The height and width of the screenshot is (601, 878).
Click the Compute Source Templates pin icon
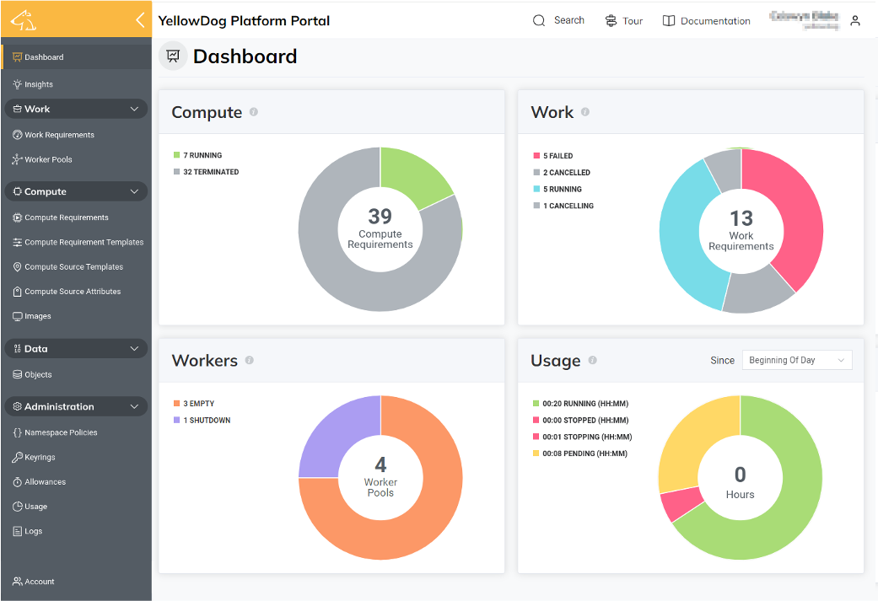tap(18, 267)
